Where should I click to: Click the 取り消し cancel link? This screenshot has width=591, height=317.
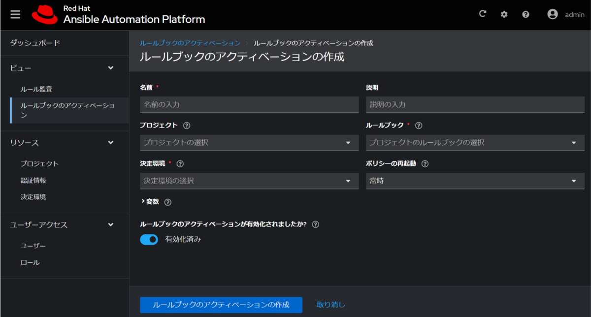point(330,305)
